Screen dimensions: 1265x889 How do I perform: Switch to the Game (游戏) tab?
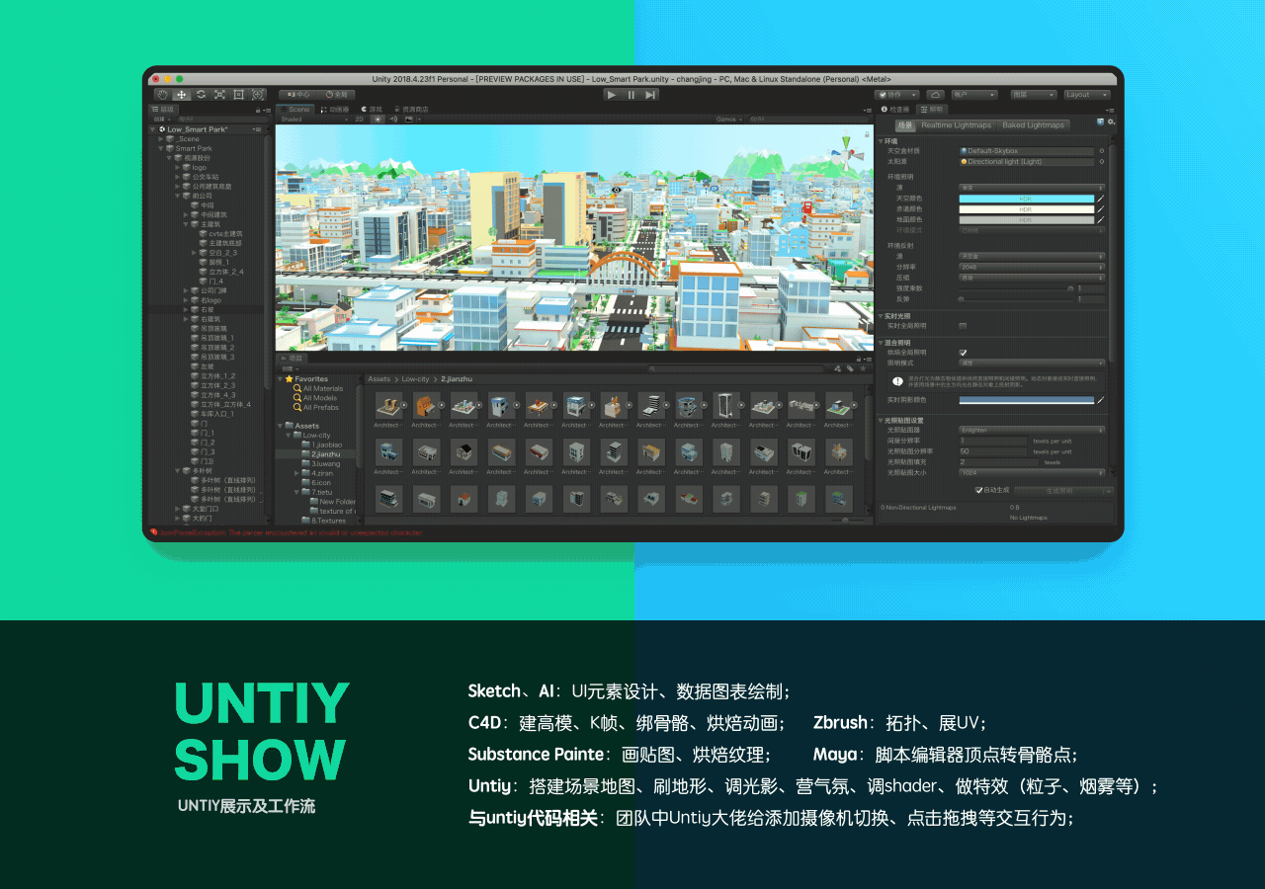373,109
